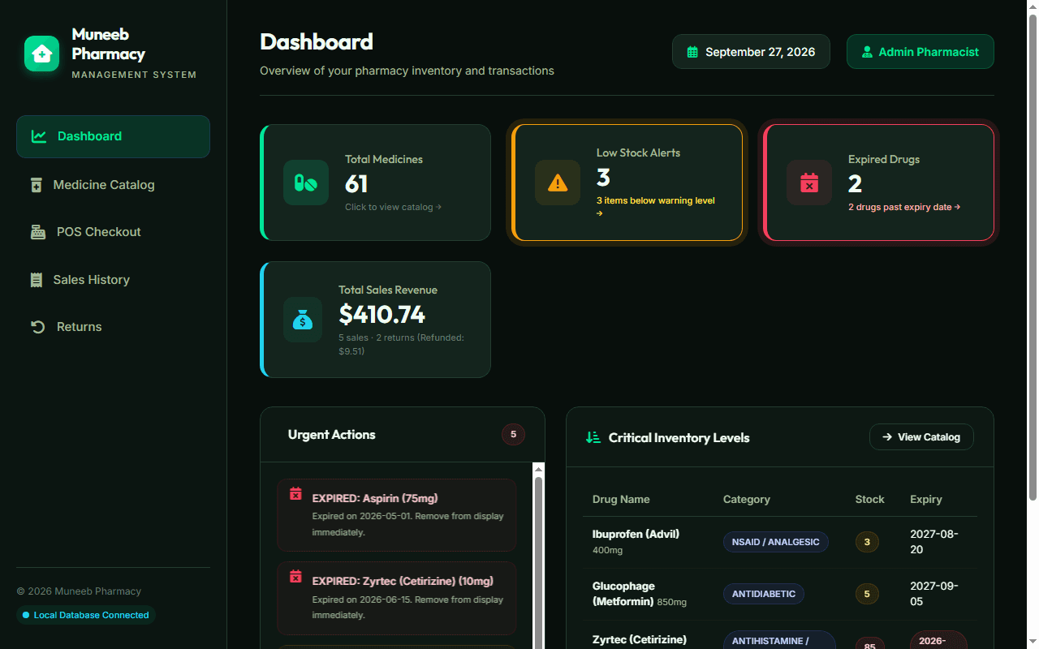Follow '3 items below warning level' link
Screen dimensions: 1039x649
click(x=656, y=206)
